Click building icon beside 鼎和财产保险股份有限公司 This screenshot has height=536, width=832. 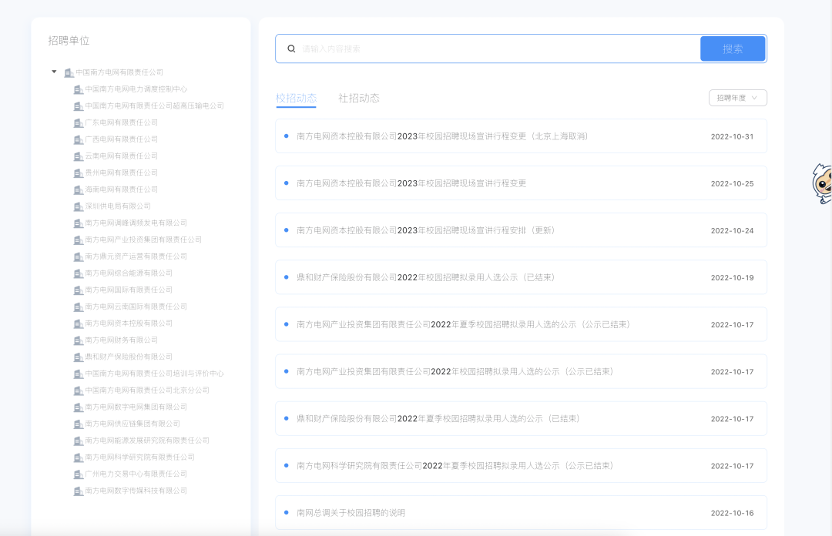[x=79, y=357]
